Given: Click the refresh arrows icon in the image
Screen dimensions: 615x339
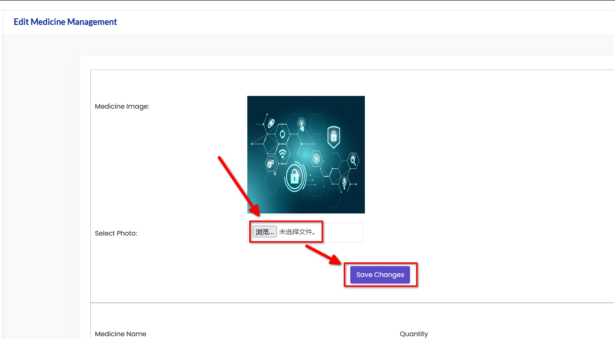Looking at the screenshot, I should point(283,134).
